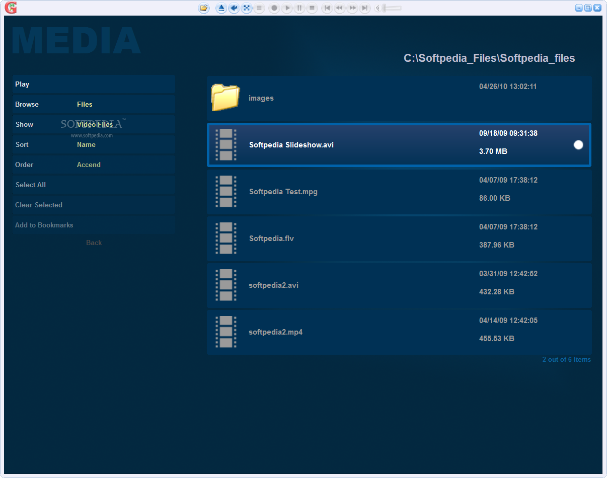The height and width of the screenshot is (478, 607).
Task: Click the date 04/26/10 13:02:11
Action: [508, 87]
